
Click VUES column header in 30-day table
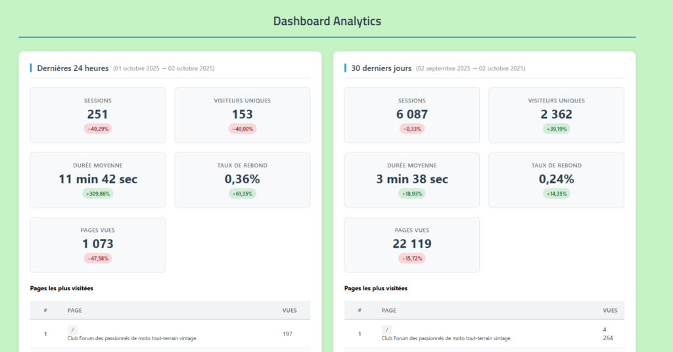click(x=610, y=311)
